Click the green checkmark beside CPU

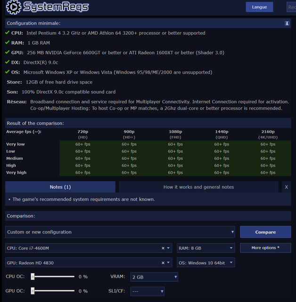pyautogui.click(x=8, y=33)
